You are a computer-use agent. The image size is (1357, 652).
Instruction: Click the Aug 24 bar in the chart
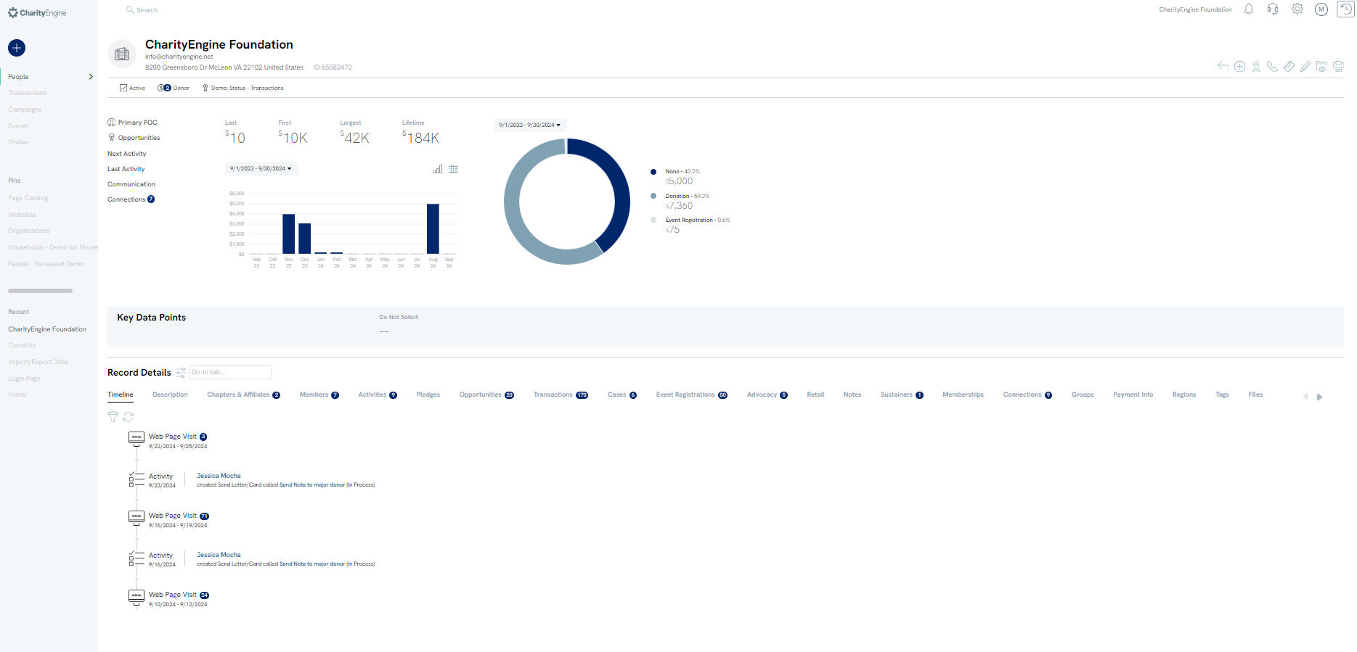click(433, 229)
